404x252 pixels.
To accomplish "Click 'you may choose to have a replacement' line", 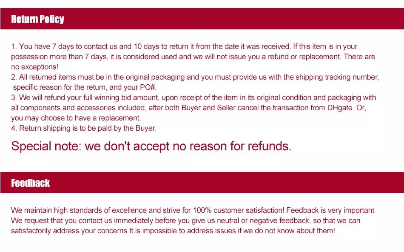I will click(x=76, y=118).
